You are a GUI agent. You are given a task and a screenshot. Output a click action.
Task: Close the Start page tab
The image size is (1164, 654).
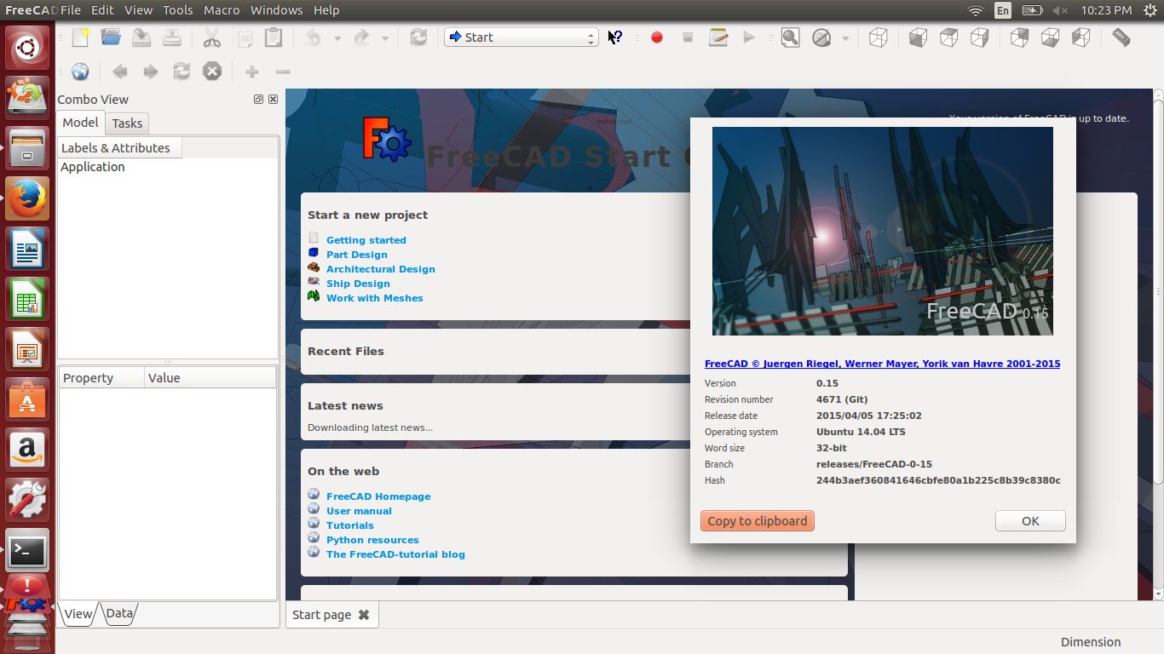pos(364,614)
